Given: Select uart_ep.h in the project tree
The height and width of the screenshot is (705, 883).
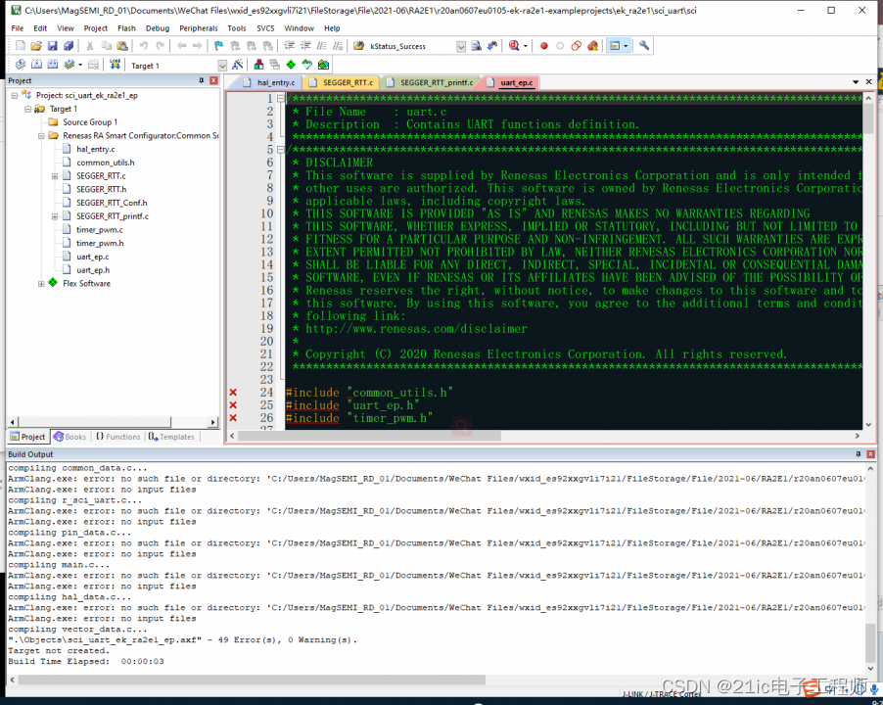Looking at the screenshot, I should coord(93,270).
